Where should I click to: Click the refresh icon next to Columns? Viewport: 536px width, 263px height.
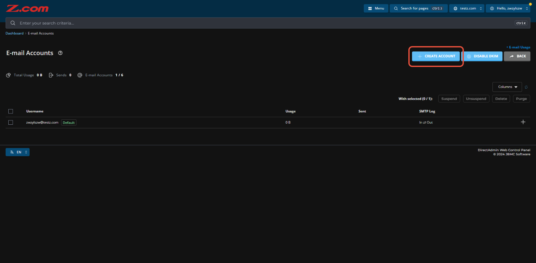tap(526, 87)
